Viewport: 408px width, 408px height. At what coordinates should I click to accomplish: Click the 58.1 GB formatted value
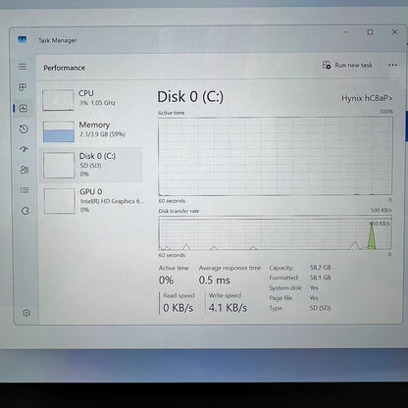point(321,278)
